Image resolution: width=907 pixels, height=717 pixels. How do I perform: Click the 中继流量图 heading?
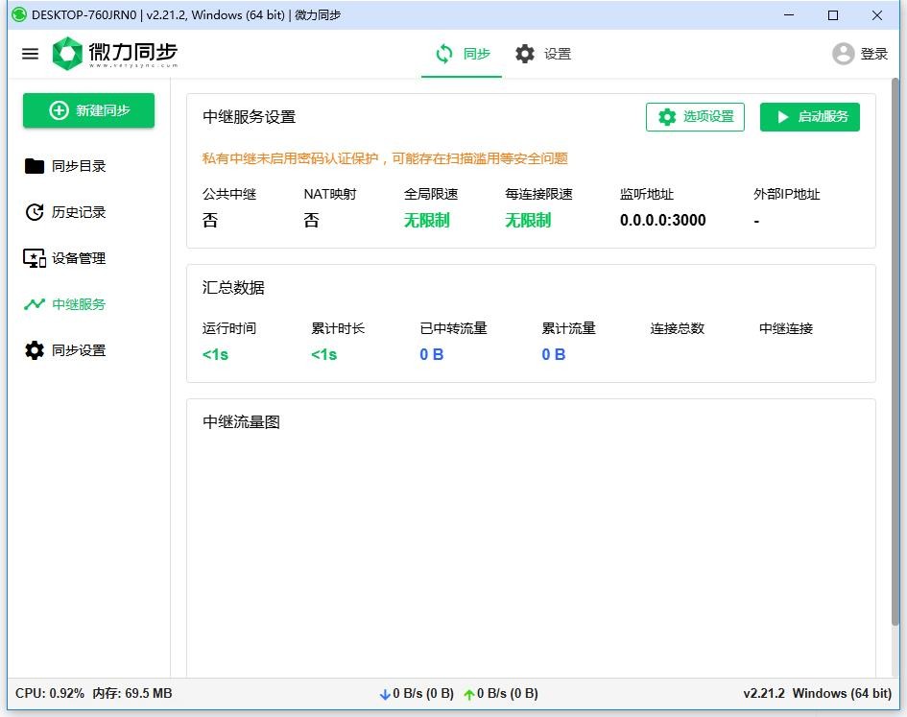coord(241,422)
